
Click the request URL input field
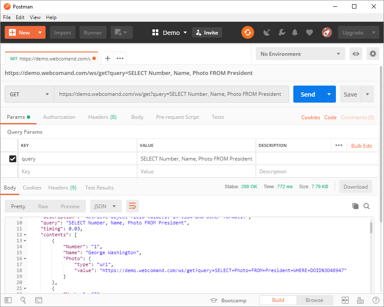click(x=170, y=95)
